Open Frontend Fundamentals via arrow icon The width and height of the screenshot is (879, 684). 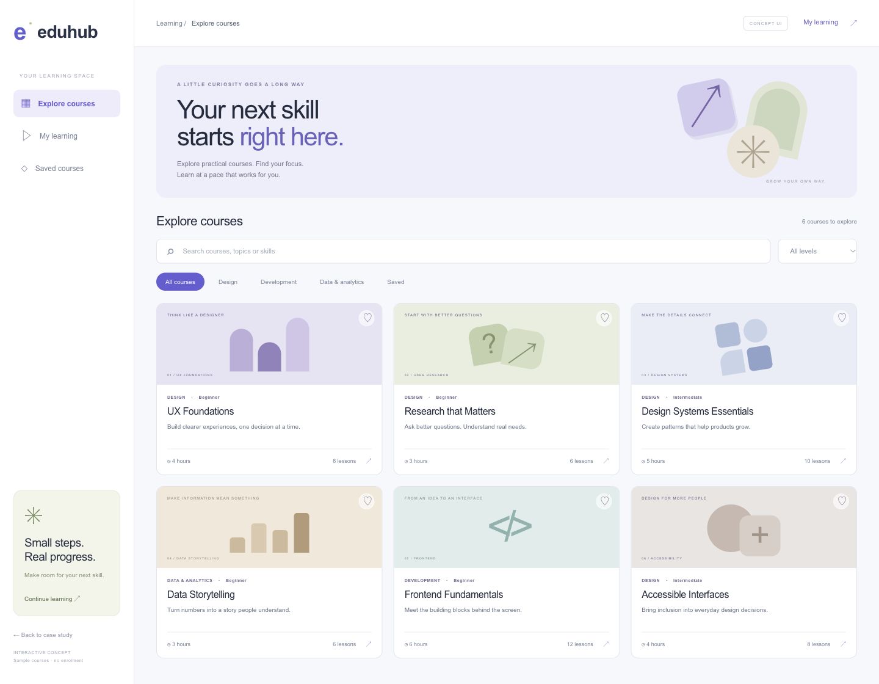point(606,644)
